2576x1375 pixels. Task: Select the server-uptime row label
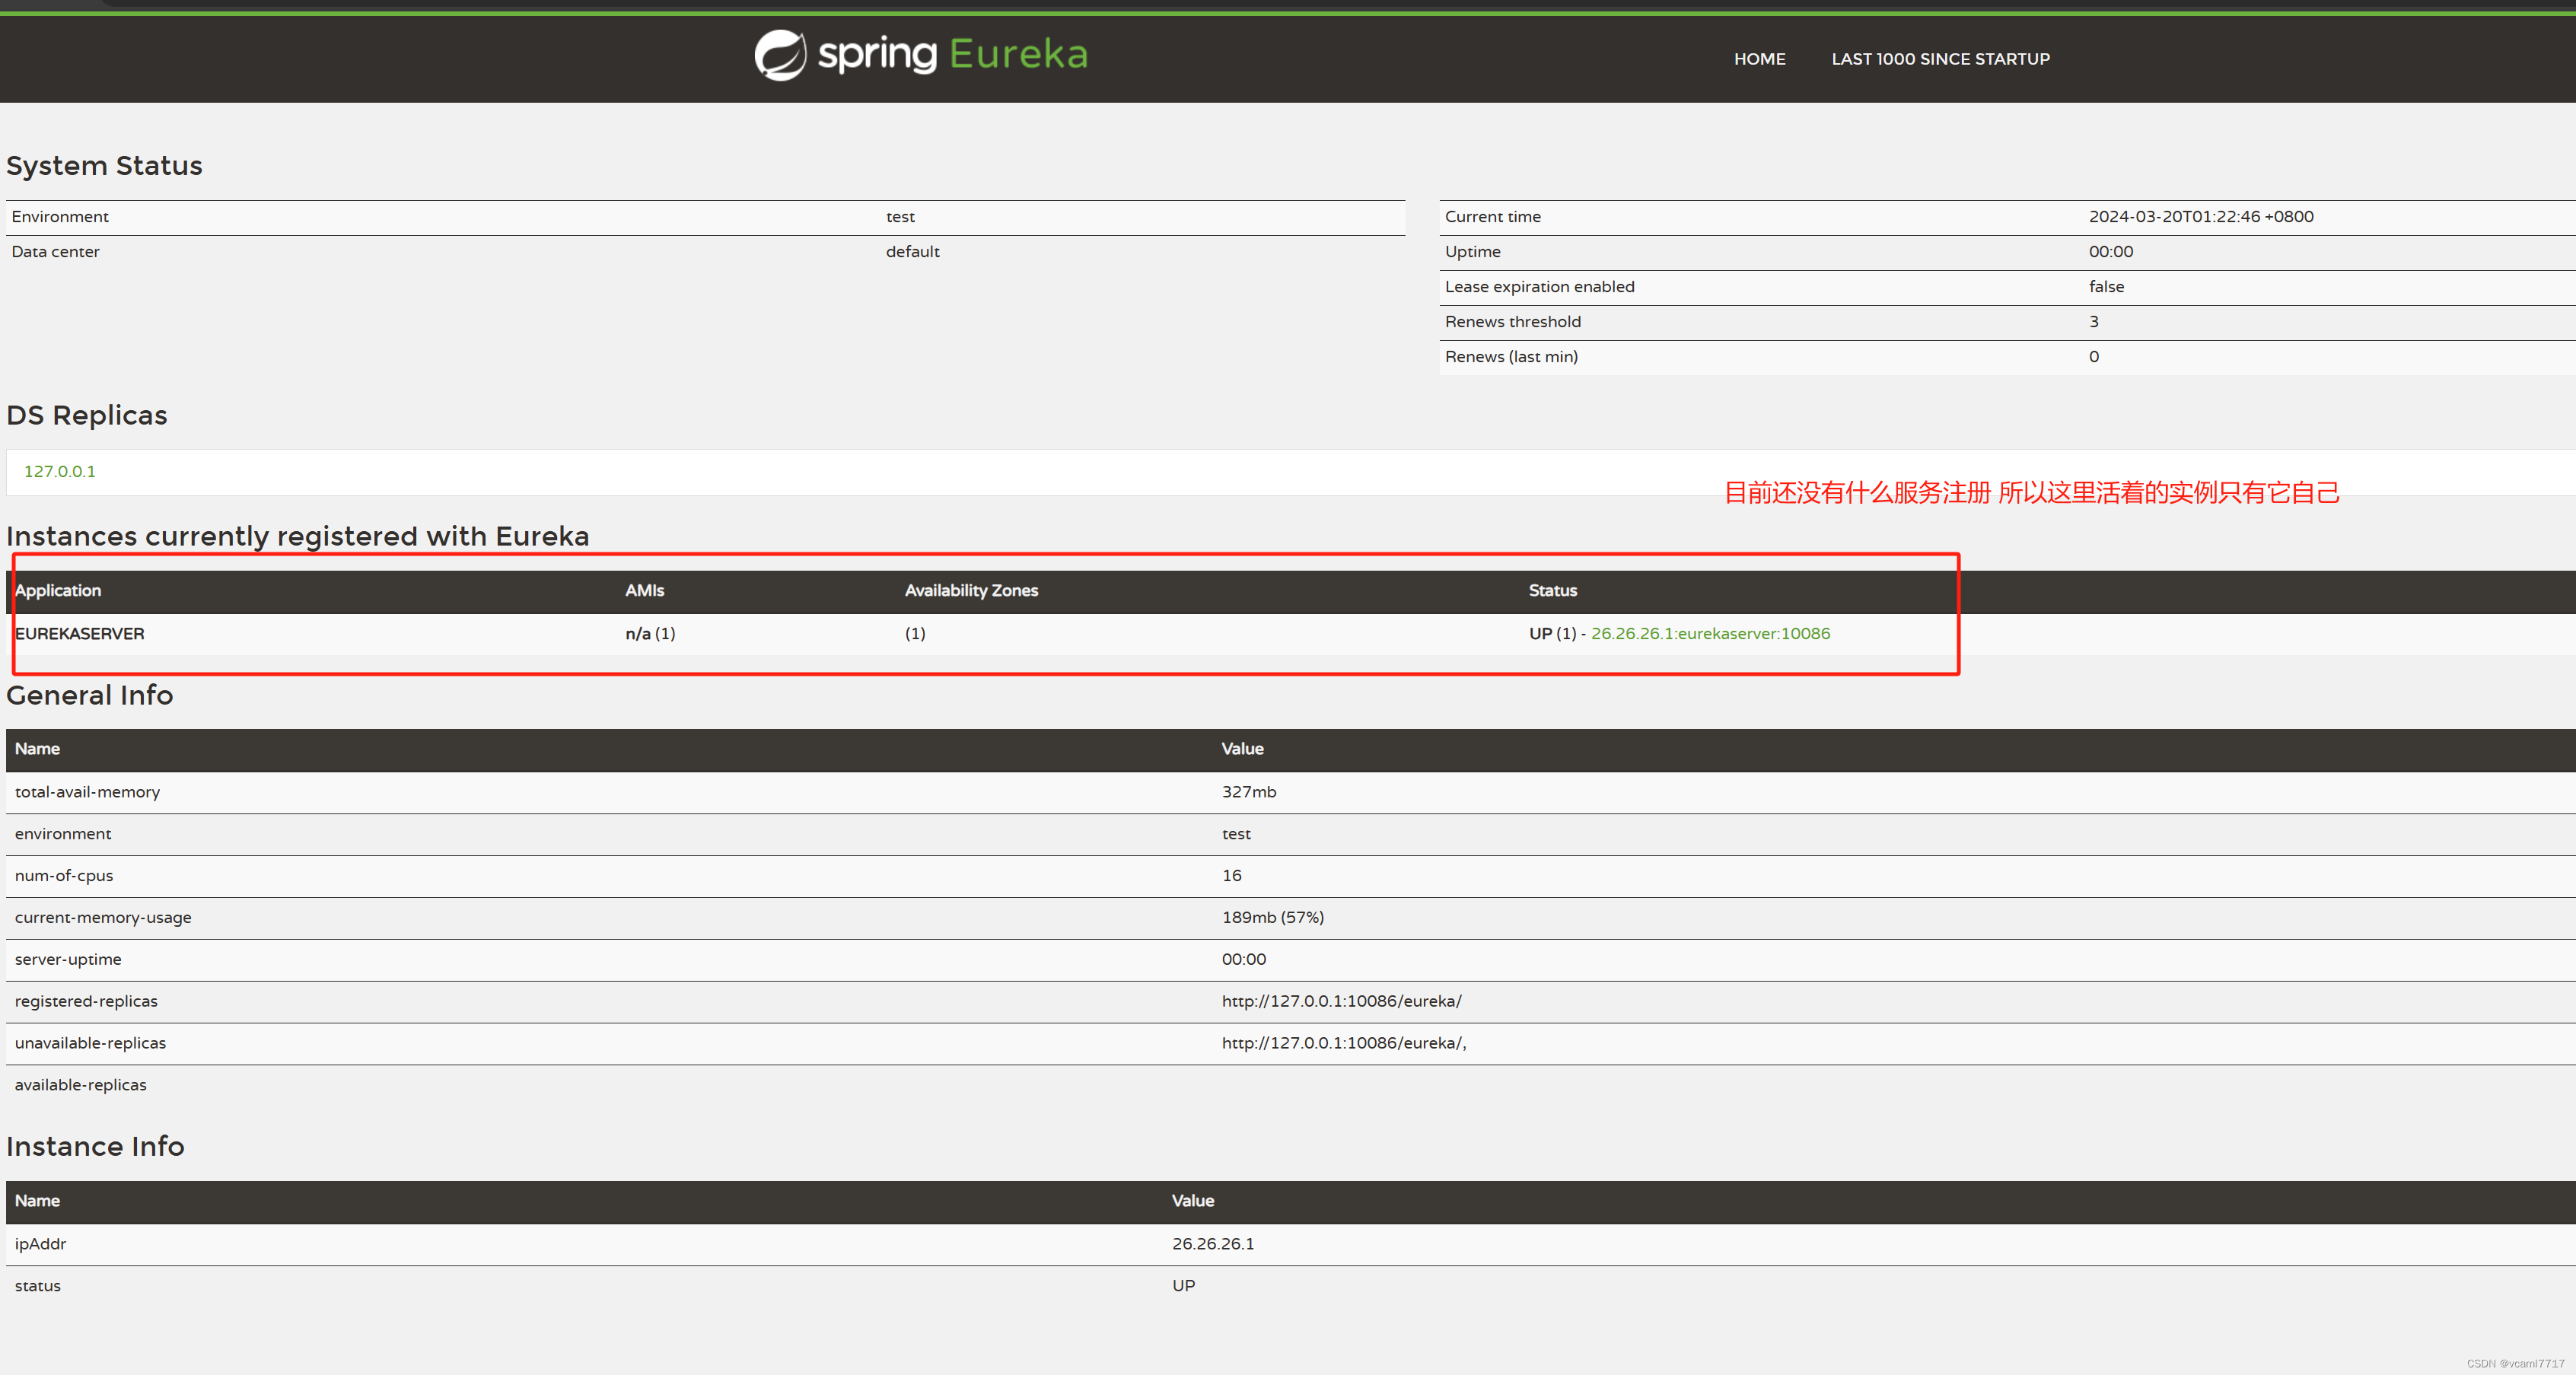click(68, 959)
